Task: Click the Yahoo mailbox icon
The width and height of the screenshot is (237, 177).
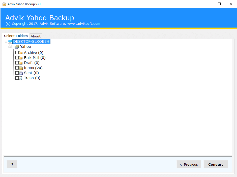Action: coord(17,47)
